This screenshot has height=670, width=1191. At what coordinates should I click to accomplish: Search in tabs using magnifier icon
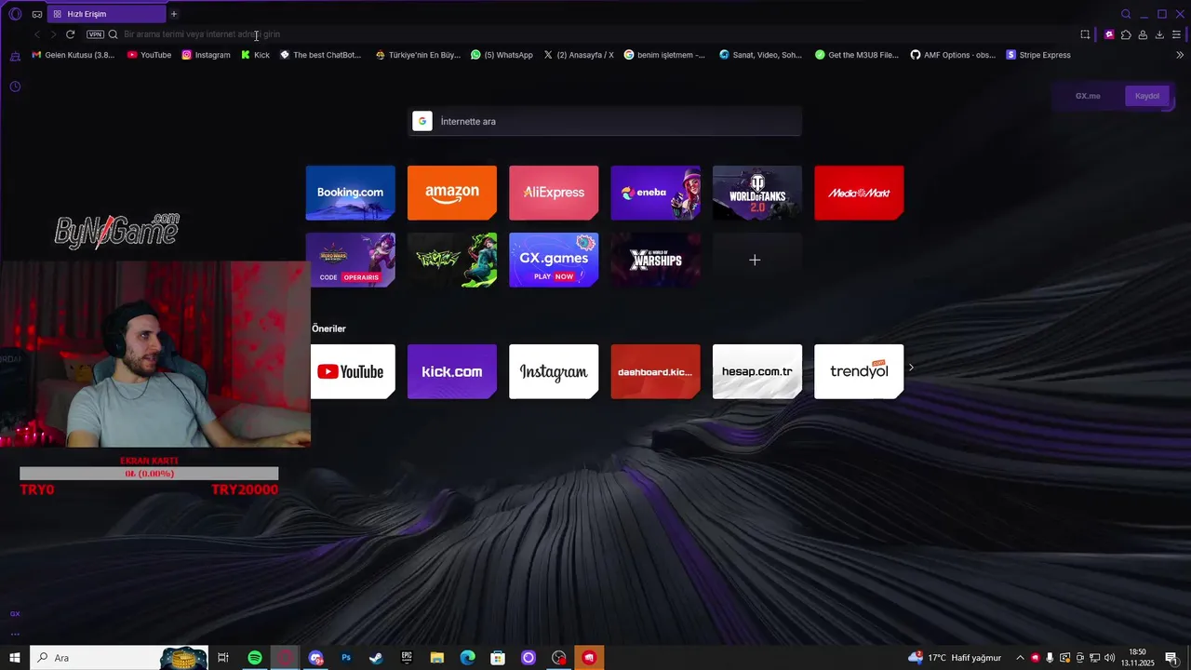(1126, 14)
